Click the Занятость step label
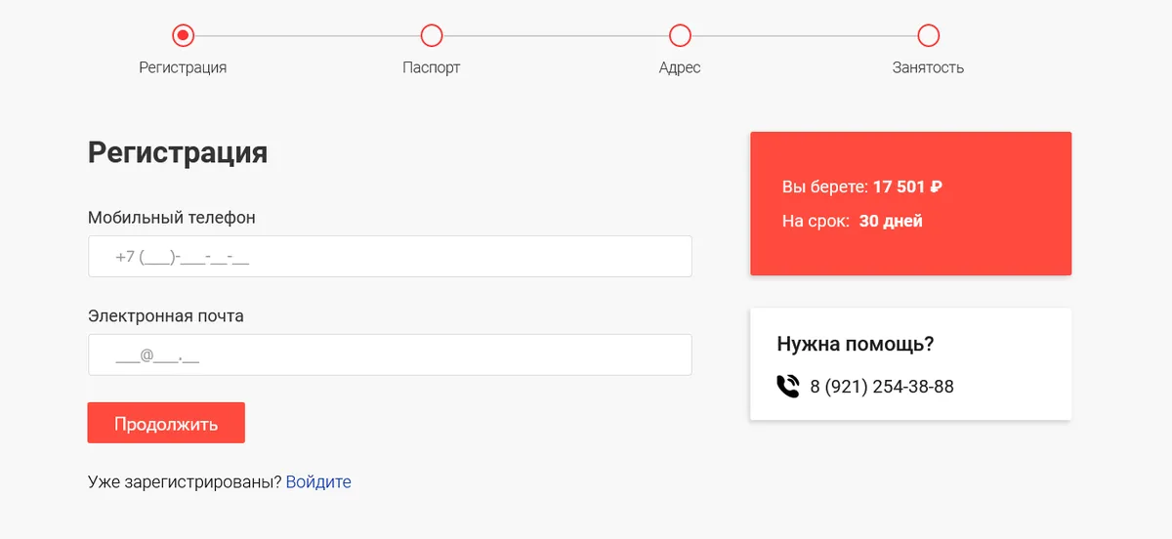 pos(928,68)
